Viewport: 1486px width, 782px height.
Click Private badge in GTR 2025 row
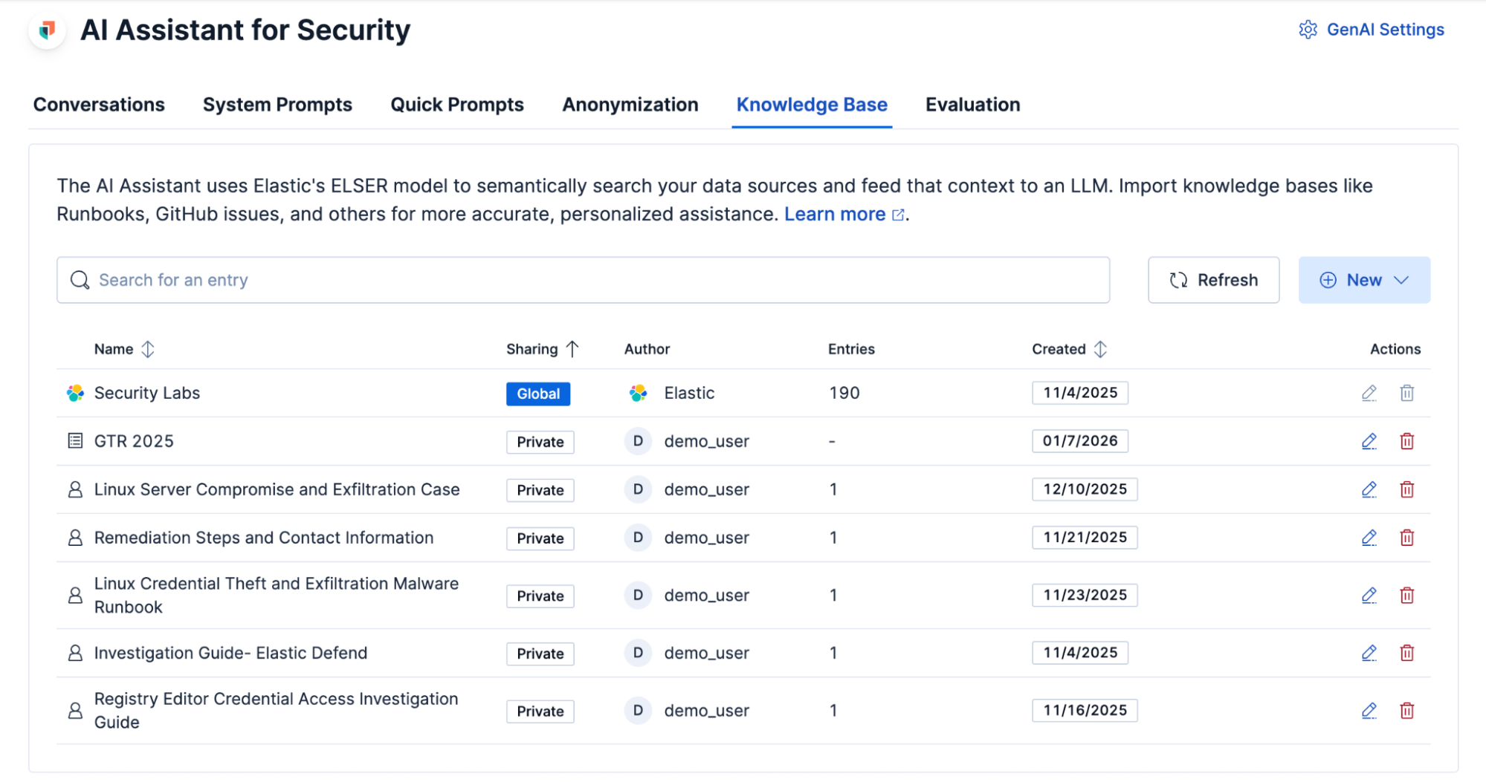(x=540, y=442)
